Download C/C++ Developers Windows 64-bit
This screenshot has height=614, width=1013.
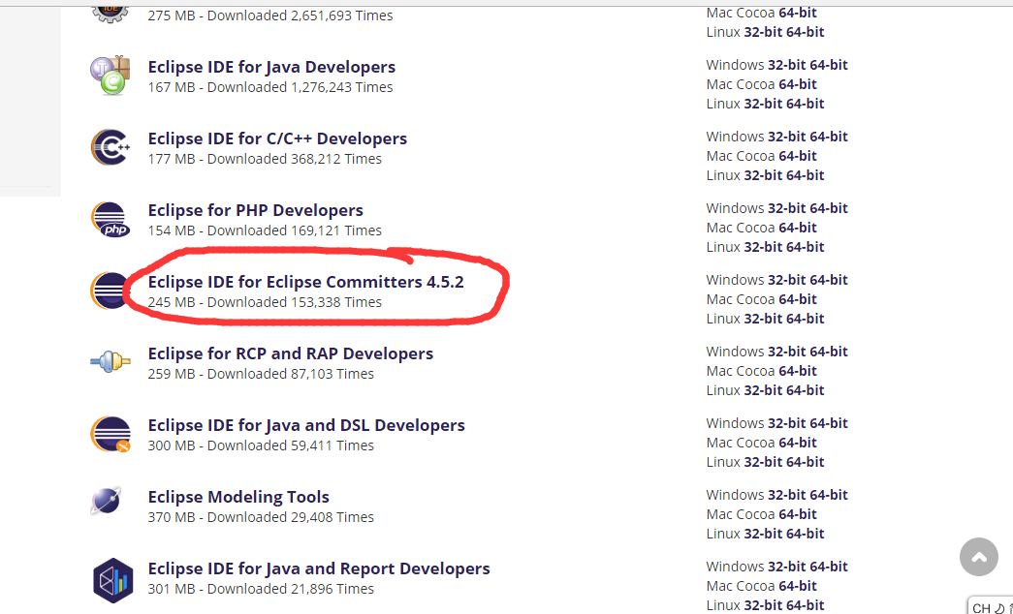point(828,137)
